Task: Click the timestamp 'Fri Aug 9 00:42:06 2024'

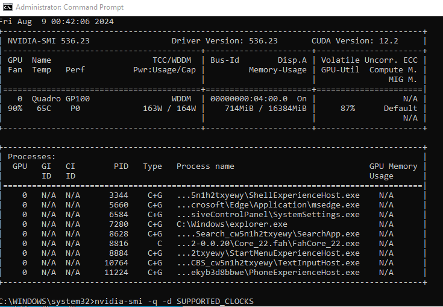Action: pyautogui.click(x=57, y=21)
